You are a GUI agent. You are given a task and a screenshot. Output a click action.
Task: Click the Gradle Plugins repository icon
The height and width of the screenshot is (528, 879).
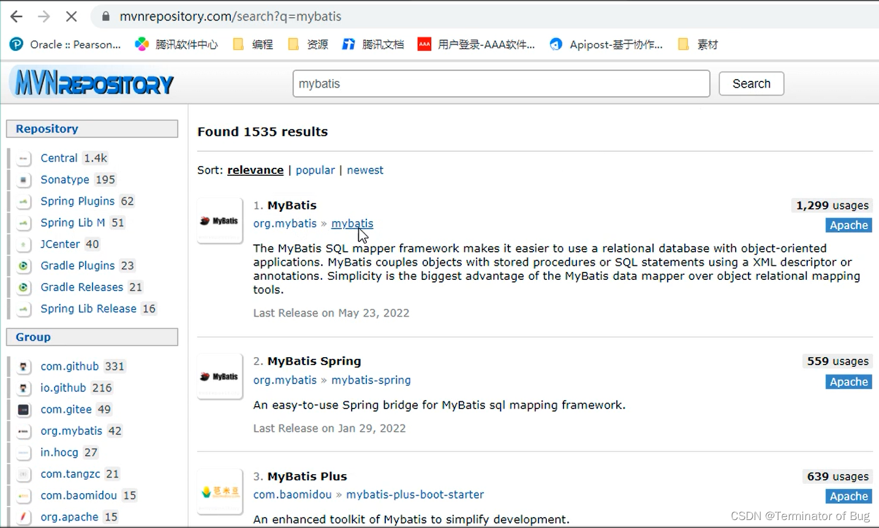coord(23,266)
